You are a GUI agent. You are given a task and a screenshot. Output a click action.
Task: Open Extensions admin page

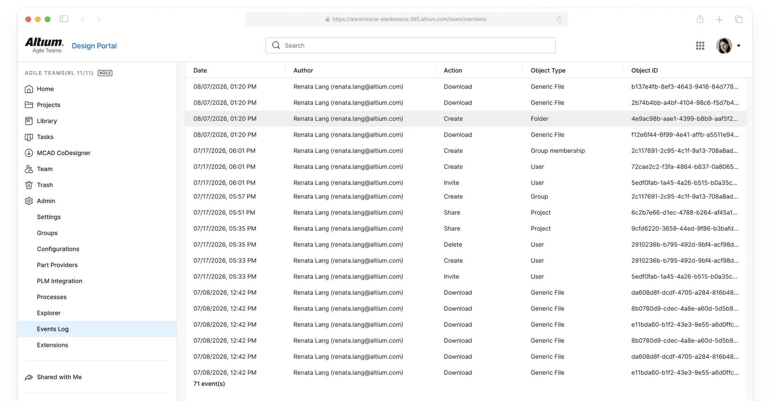[53, 345]
